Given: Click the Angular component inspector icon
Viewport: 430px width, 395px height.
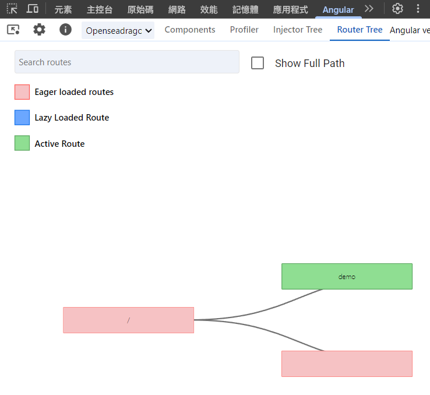Looking at the screenshot, I should 13,30.
